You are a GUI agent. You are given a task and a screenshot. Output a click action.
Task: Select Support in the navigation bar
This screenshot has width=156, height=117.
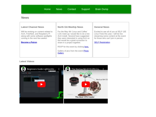pos(86,9)
